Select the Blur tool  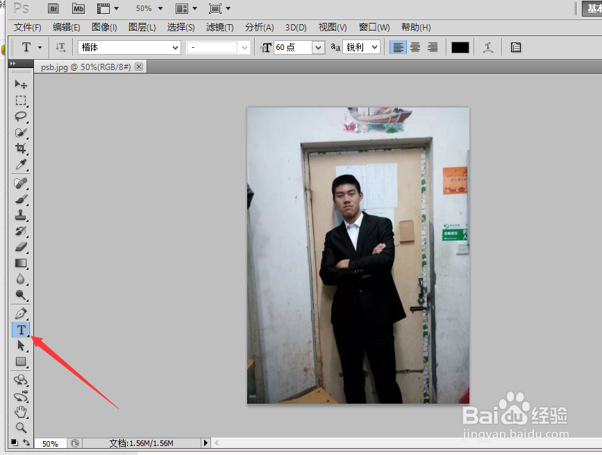tap(21, 279)
